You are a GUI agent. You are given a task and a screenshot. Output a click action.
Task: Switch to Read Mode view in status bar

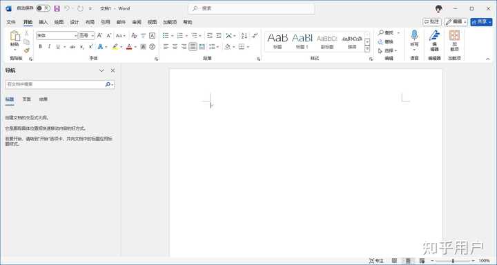pyautogui.click(x=394, y=261)
